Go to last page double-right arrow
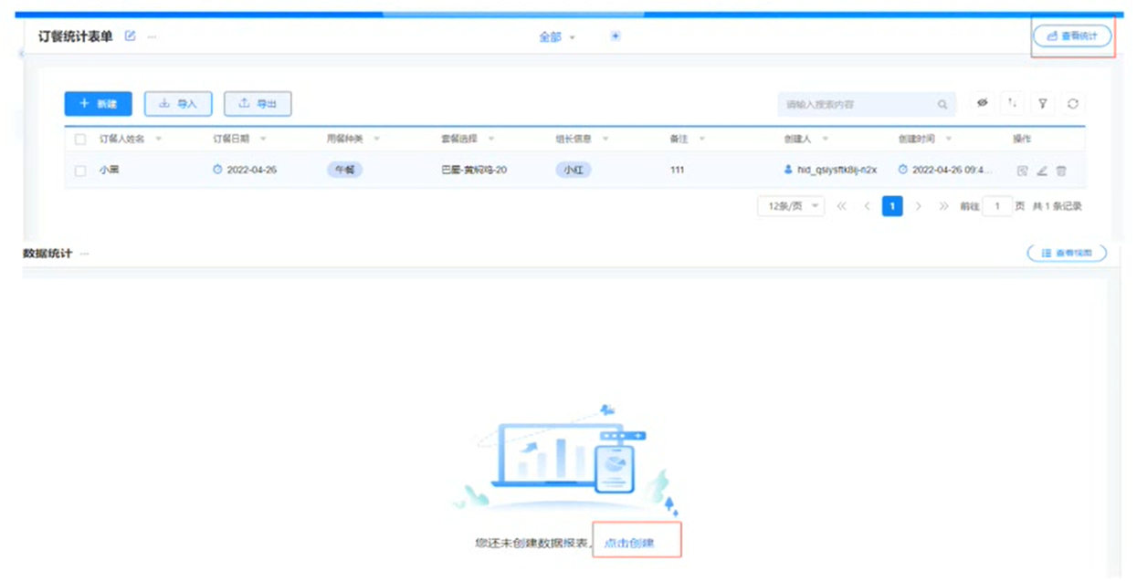 943,206
